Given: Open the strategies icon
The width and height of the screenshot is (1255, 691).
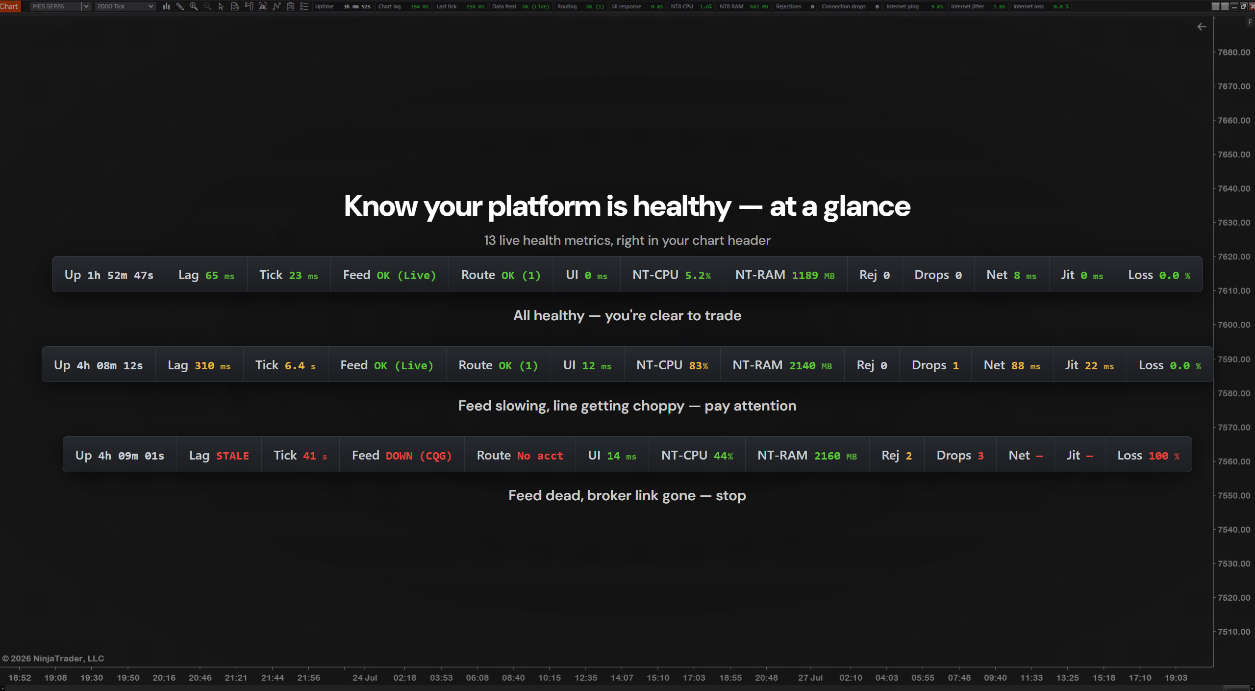Looking at the screenshot, I should pyautogui.click(x=290, y=6).
